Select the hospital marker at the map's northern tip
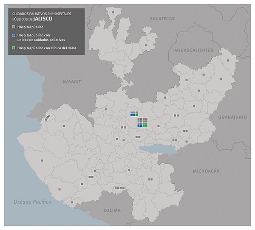This screenshot has height=230, width=255. coord(113,12)
